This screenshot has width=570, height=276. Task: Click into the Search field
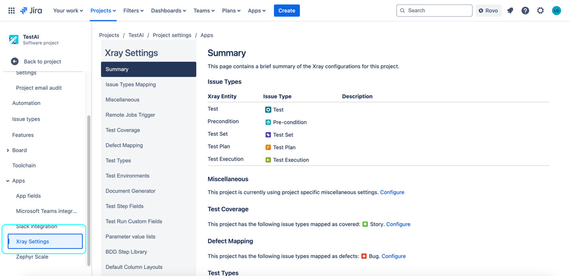coord(434,11)
